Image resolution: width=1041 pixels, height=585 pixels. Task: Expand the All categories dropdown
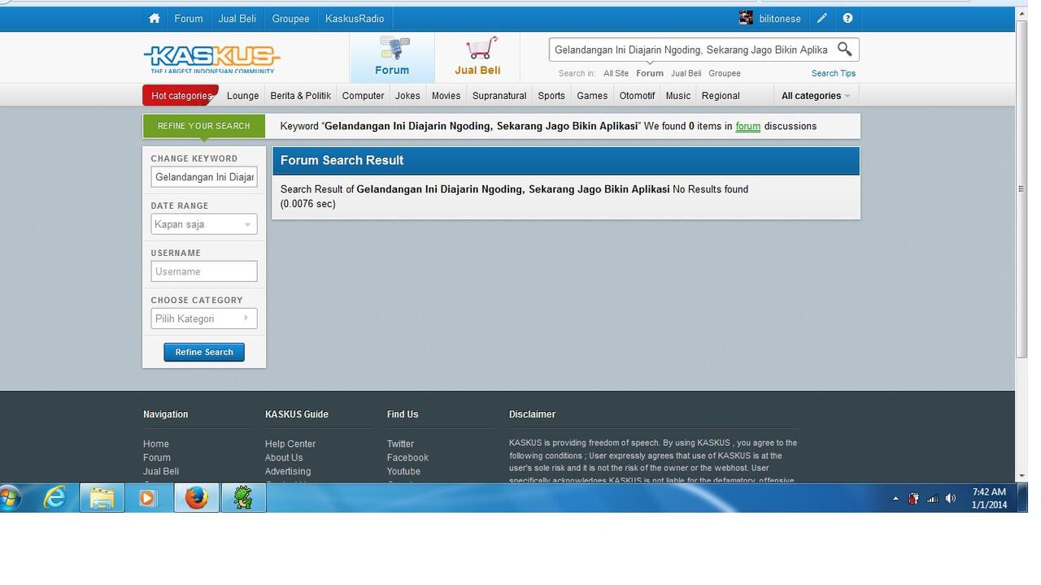click(816, 95)
